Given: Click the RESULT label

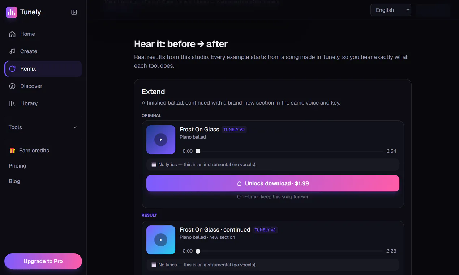Looking at the screenshot, I should [x=149, y=215].
